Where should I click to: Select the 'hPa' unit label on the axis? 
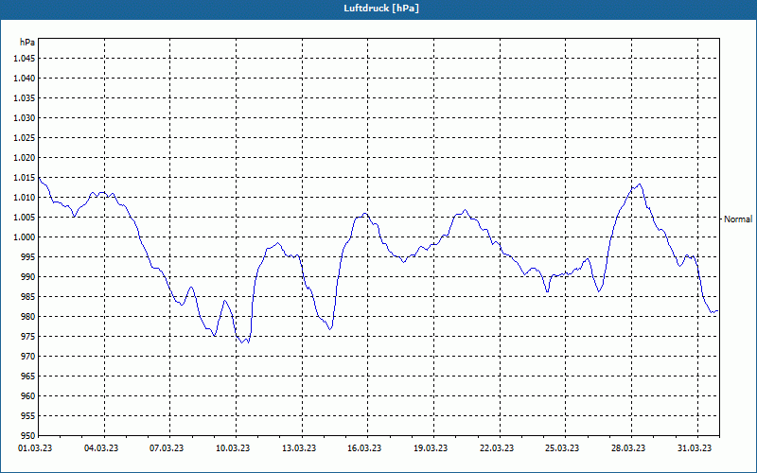27,43
